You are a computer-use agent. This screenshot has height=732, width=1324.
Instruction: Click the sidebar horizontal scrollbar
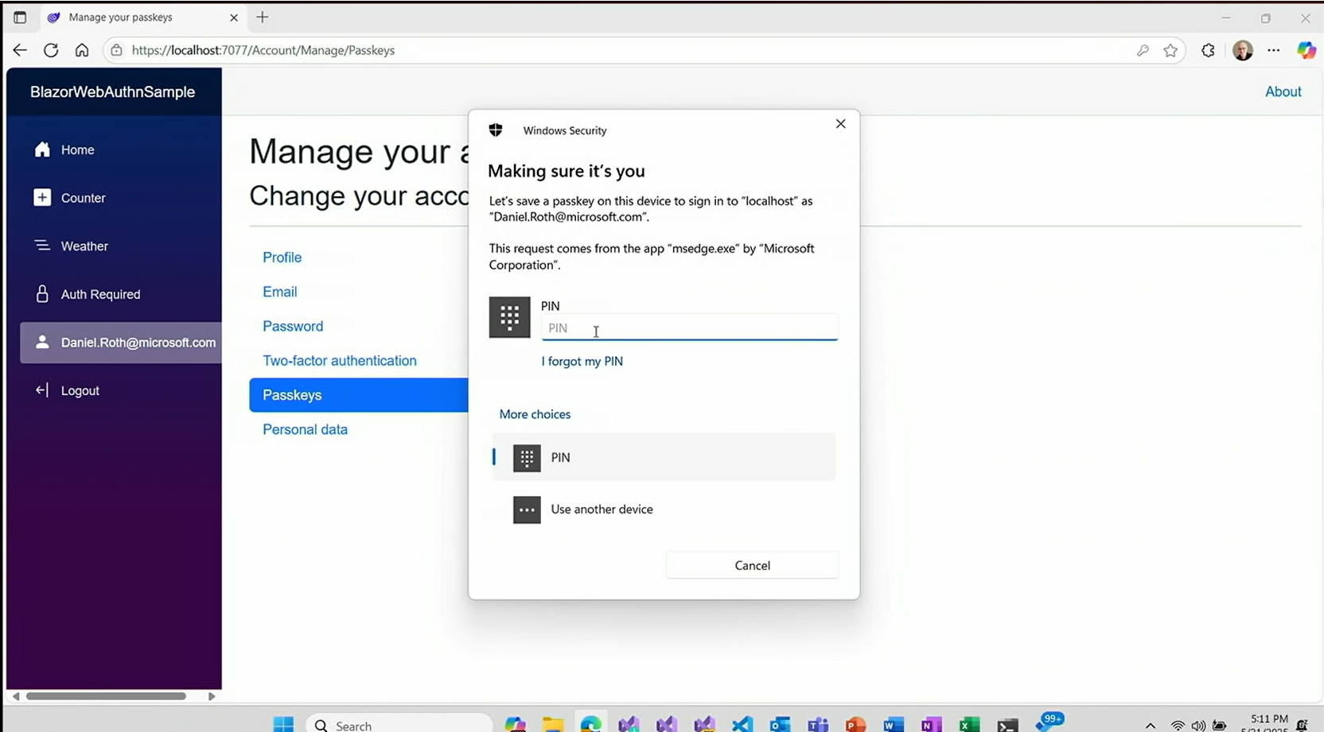(x=106, y=696)
